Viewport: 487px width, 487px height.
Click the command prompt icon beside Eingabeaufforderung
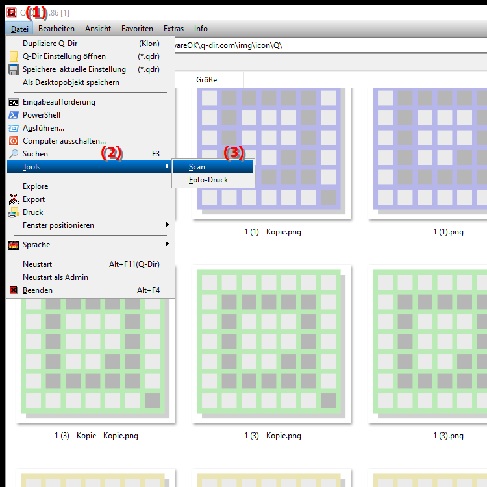tap(14, 102)
